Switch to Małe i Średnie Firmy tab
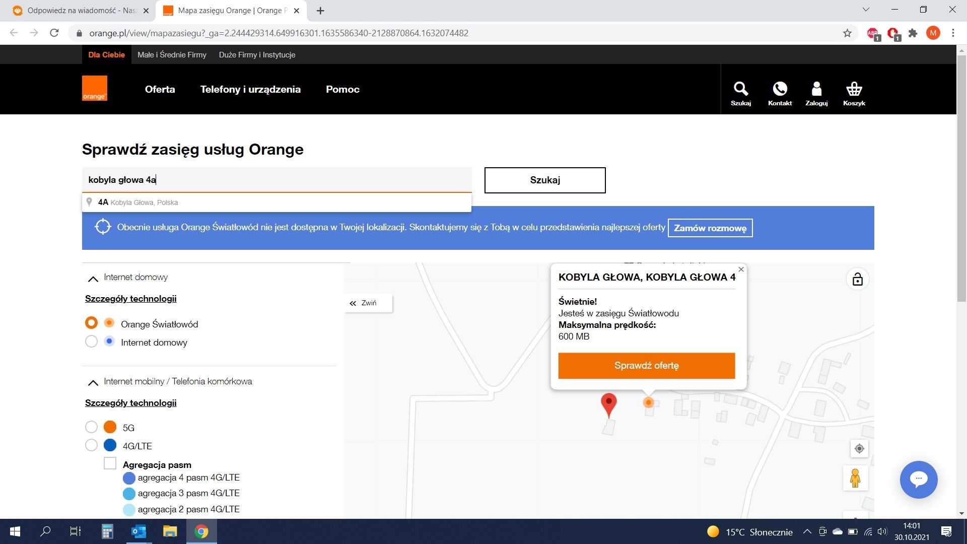The image size is (967, 544). pyautogui.click(x=172, y=55)
